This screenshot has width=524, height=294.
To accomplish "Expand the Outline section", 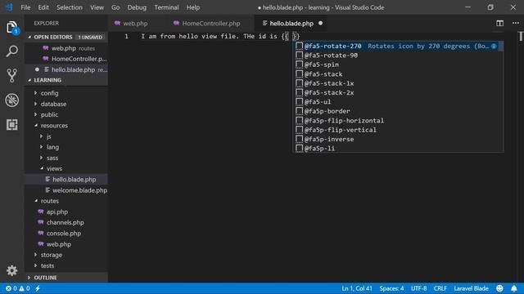I will click(66, 278).
